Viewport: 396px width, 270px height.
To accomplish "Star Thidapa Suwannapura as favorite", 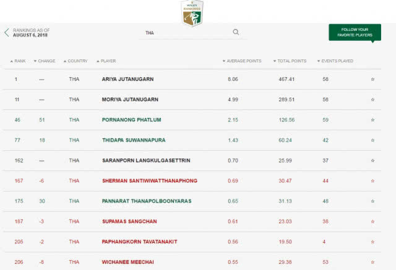I will (x=372, y=140).
